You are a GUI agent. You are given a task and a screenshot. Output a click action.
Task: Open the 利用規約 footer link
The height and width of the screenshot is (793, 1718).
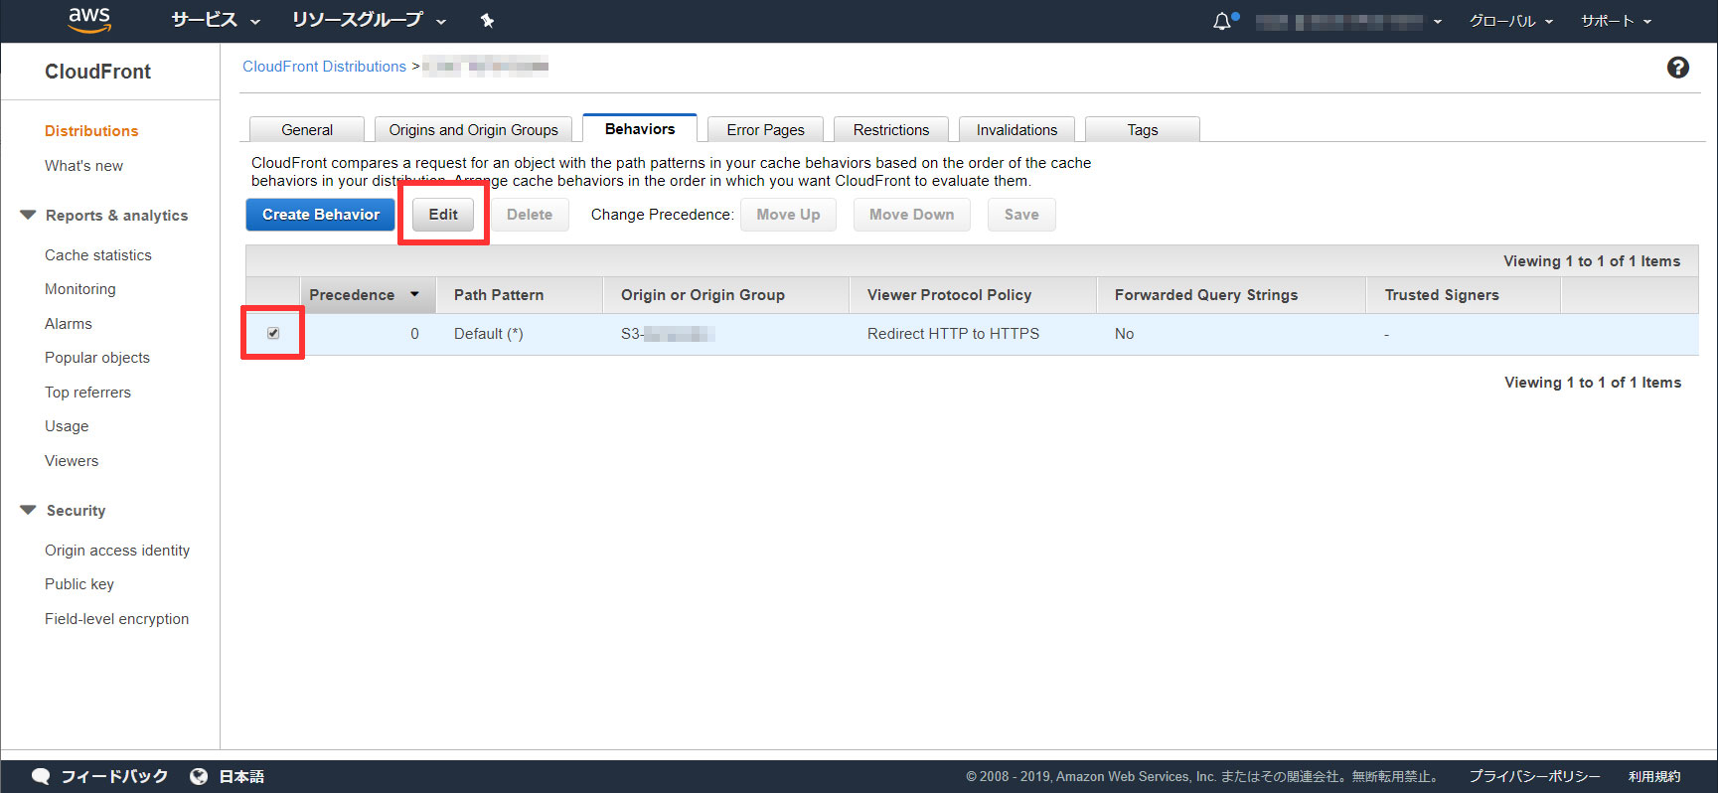pyautogui.click(x=1654, y=776)
